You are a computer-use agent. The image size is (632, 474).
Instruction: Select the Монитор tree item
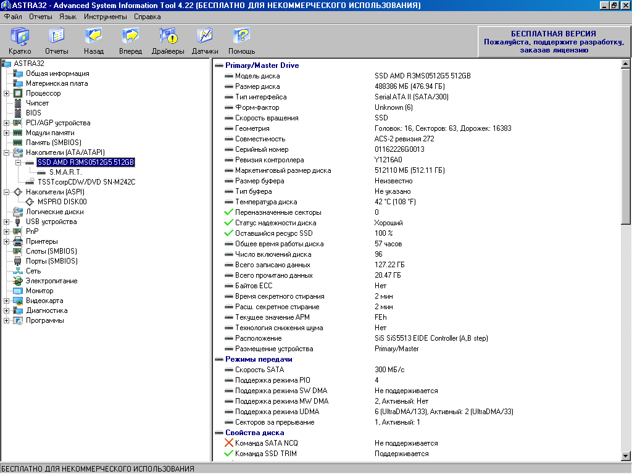39,291
